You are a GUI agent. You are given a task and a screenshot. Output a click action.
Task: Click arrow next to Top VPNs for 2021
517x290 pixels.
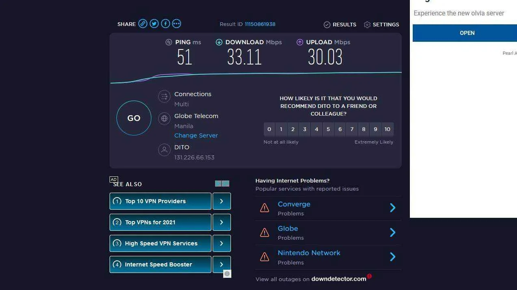point(222,222)
